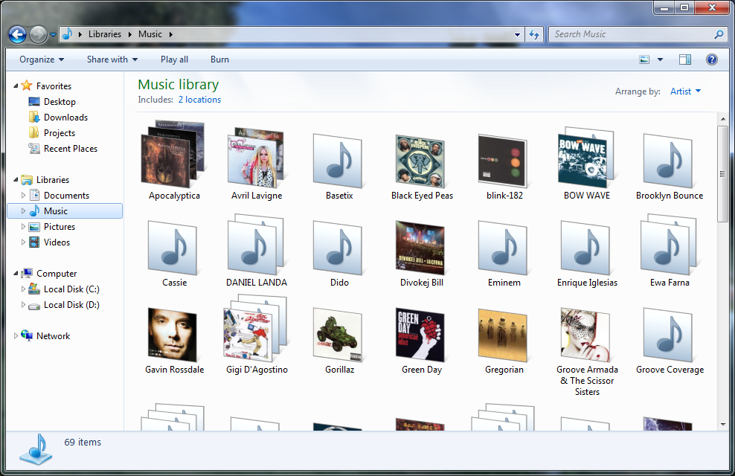735x476 pixels.
Task: Collapse the Computer tree section
Action: [16, 274]
